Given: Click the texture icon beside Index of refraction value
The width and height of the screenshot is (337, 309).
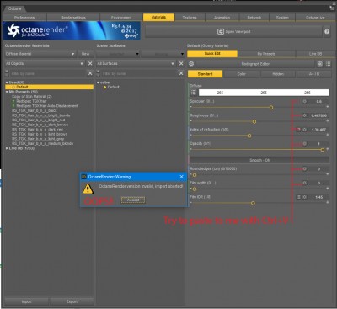Looking at the screenshot, I should tap(298, 130).
